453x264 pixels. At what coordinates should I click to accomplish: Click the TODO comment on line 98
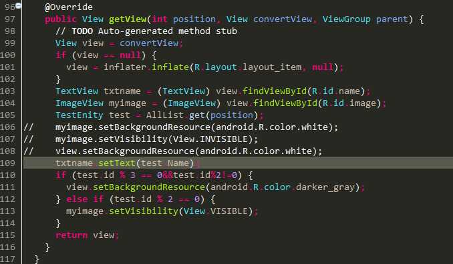(146, 31)
